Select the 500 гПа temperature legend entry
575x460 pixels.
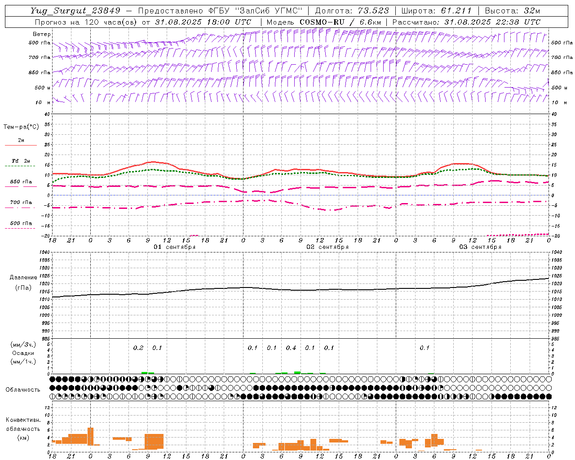click(x=21, y=223)
